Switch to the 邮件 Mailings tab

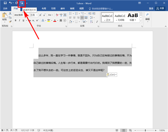(63, 9)
